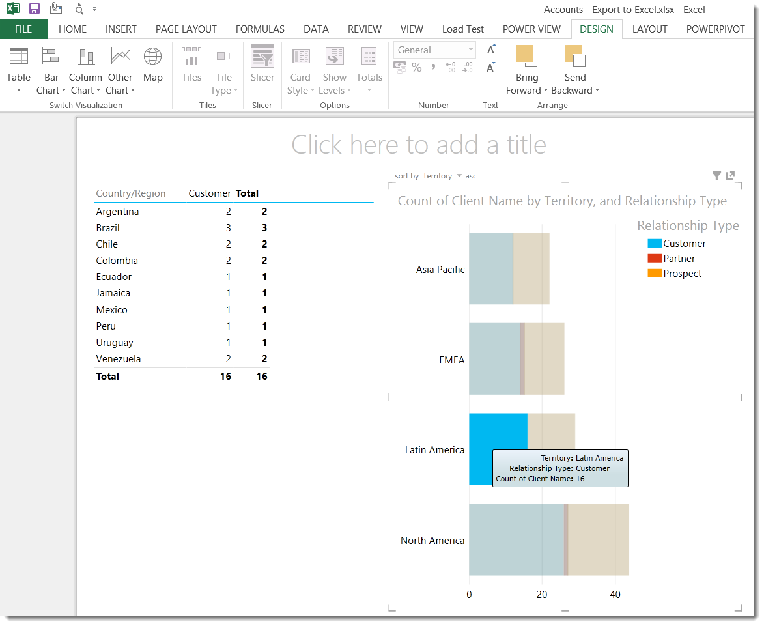764x626 pixels.
Task: Click the decrease font size icon
Action: tap(491, 67)
